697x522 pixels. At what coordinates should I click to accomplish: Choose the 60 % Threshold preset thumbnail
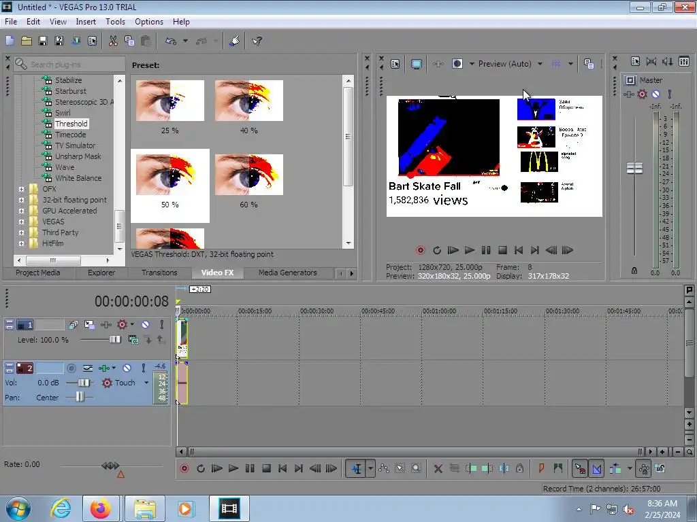[249, 175]
